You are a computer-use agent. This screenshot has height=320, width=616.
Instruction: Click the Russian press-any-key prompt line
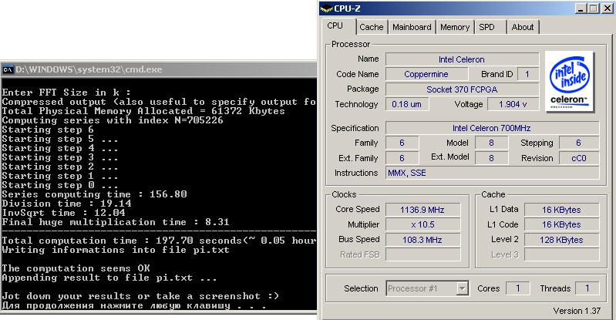[134, 305]
